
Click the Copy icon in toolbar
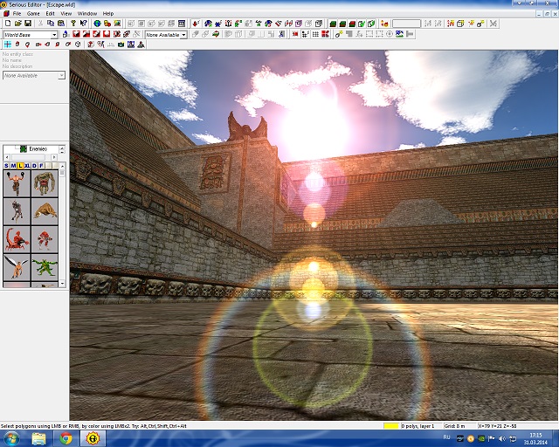[x=51, y=24]
